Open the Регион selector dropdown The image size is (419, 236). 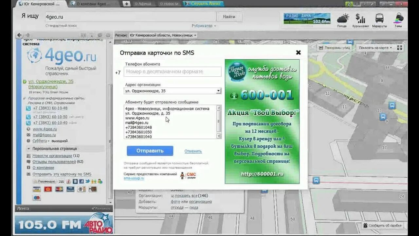pos(163,35)
